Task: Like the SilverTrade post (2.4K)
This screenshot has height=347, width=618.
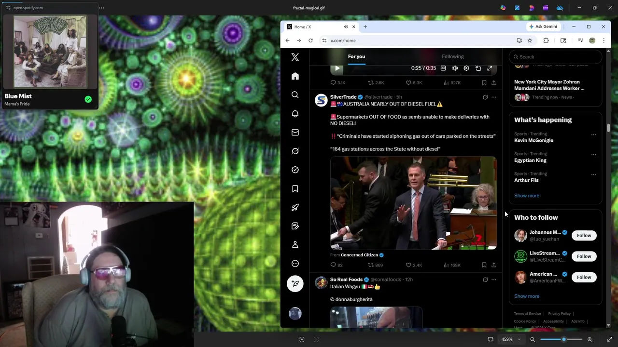Action: tap(414, 265)
